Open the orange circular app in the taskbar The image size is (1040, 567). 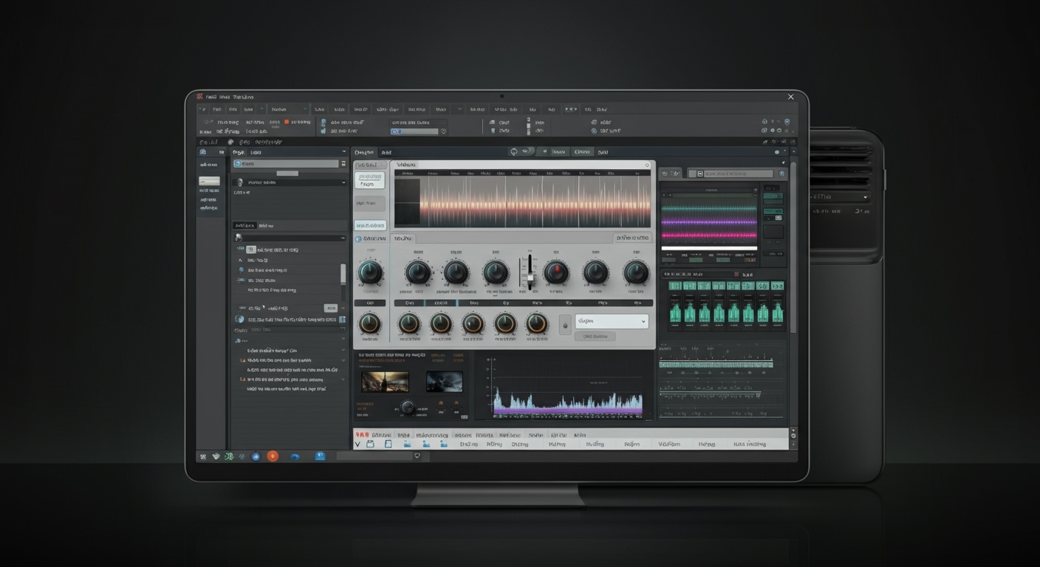(273, 456)
